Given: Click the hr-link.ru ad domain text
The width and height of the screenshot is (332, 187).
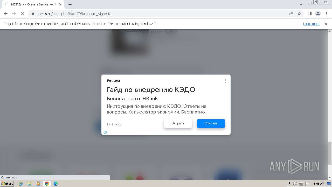Looking at the screenshot, I should (x=114, y=124).
